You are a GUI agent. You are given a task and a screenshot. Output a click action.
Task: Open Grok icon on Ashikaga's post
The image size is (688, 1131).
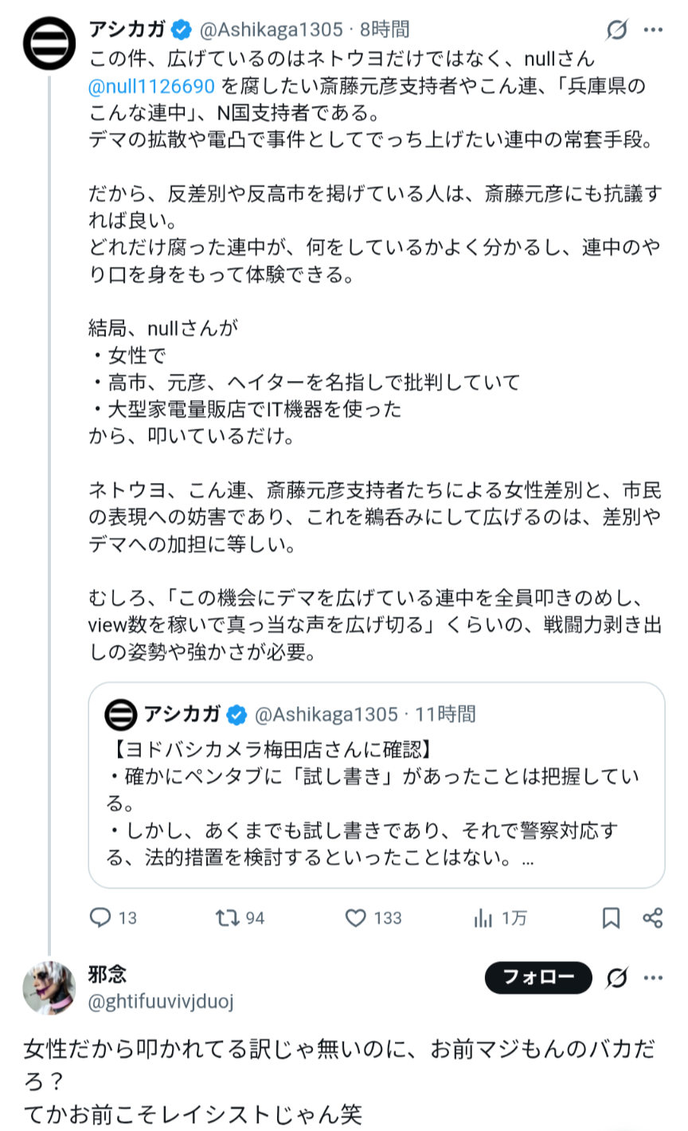point(616,30)
